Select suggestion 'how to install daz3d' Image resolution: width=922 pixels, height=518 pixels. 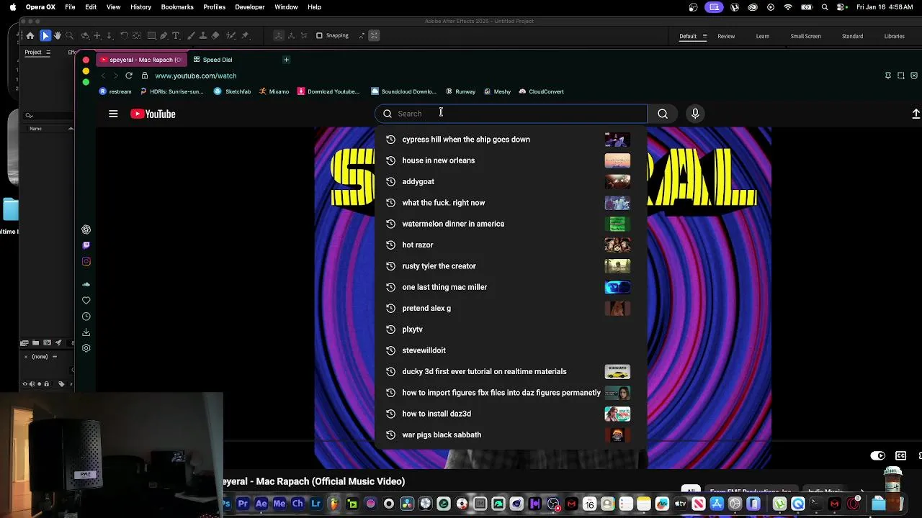coord(511,414)
